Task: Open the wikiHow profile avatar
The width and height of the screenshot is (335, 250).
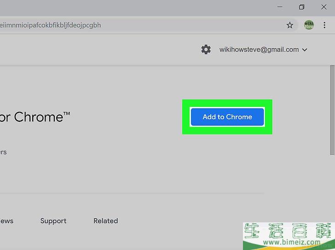Action: [x=309, y=25]
